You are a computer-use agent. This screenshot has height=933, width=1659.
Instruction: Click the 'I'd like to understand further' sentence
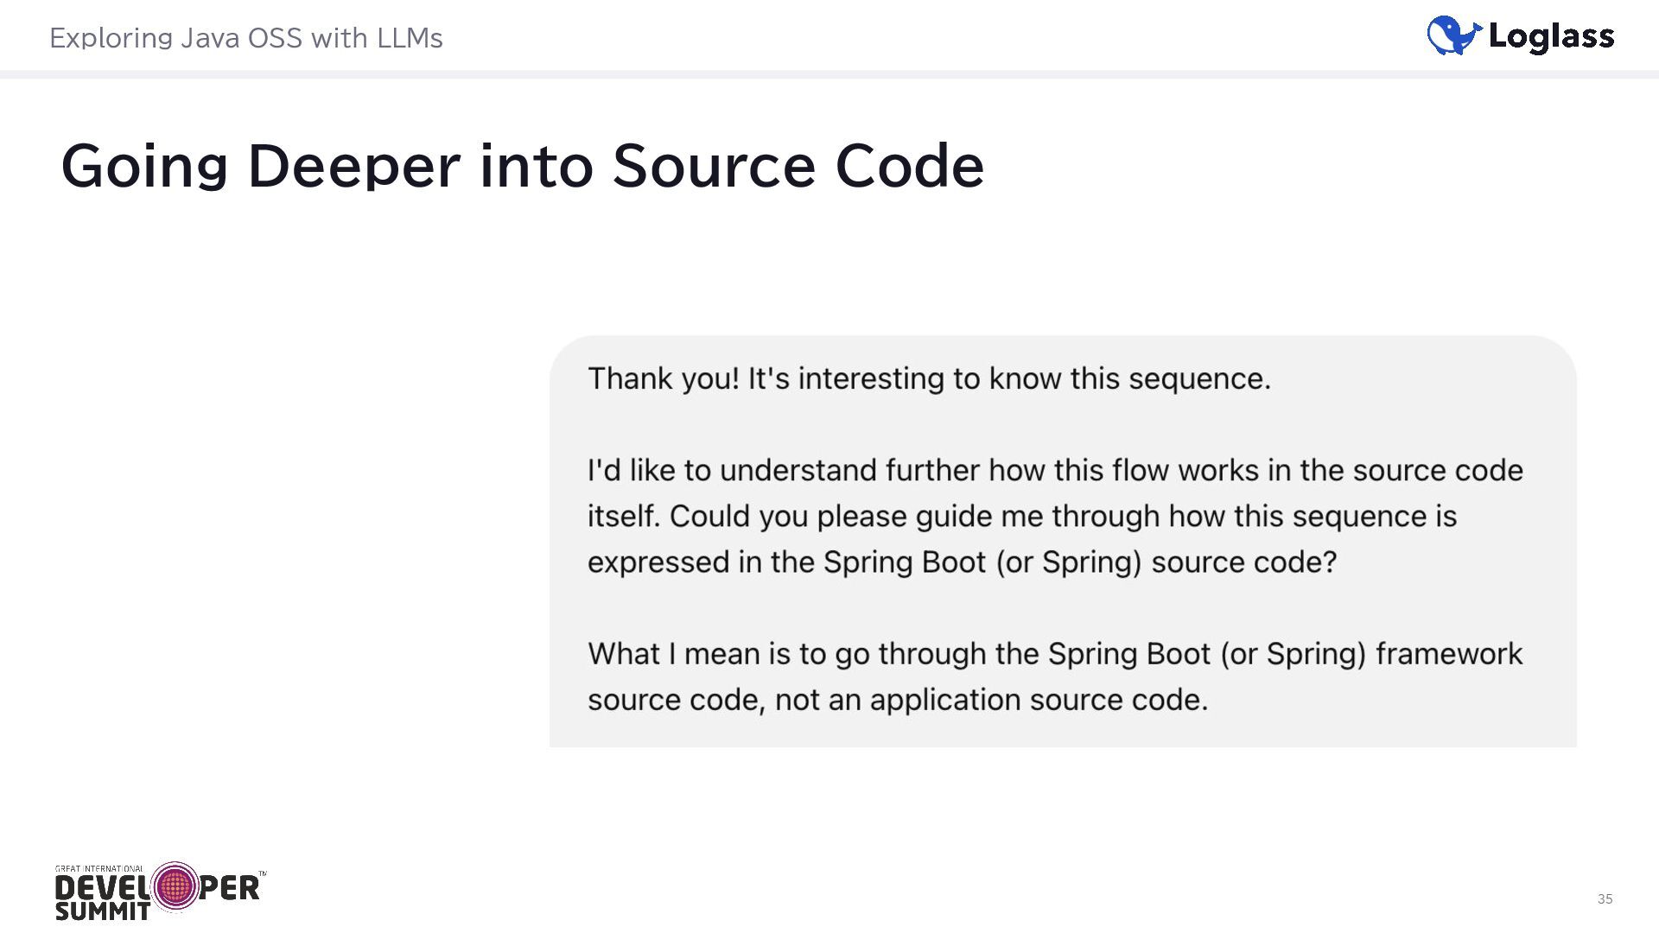click(1054, 470)
